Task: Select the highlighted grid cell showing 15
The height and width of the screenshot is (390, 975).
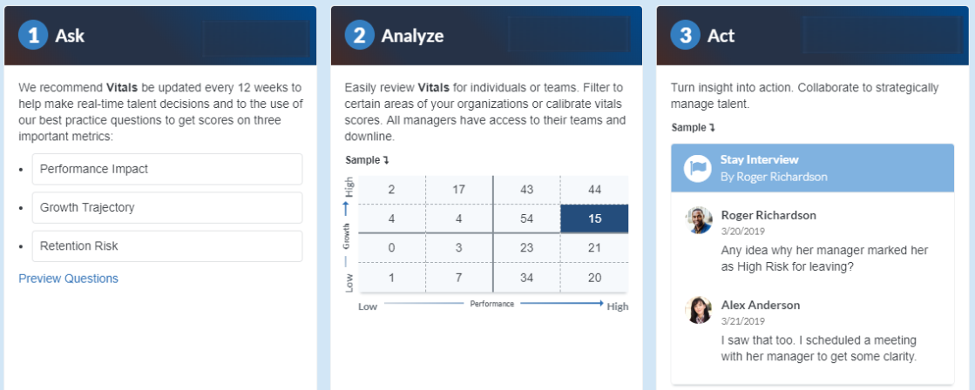Action: 594,219
